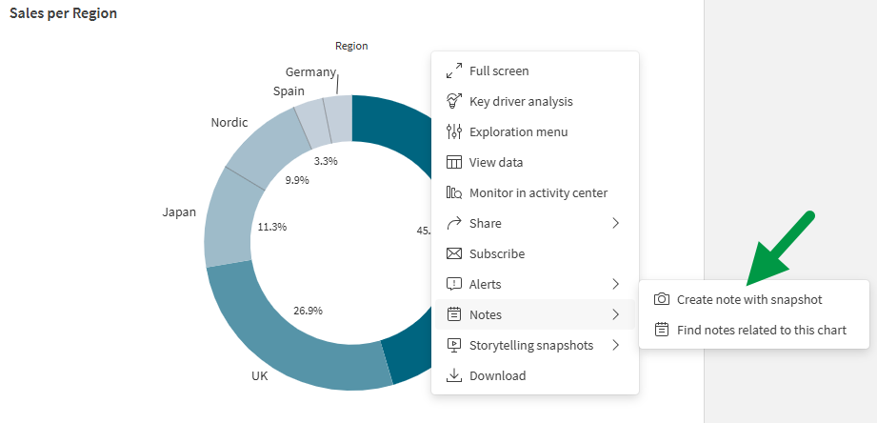
Task: Select Create note with snapshot
Action: [x=749, y=299]
